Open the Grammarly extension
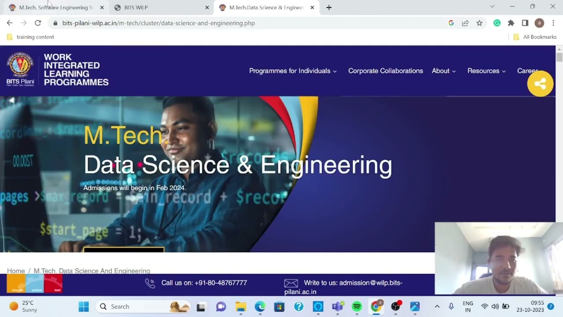This screenshot has height=317, width=563. (x=497, y=23)
